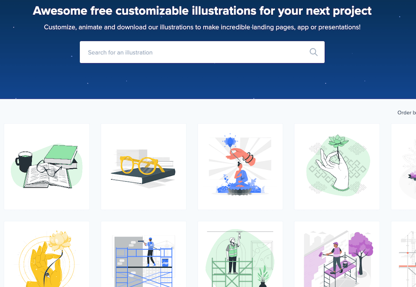Click the 'Customize, animate and download' subtitle text
Viewport: 416px width, 287px height.
coord(202,27)
